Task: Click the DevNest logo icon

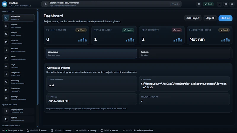Action: coord(5,4)
